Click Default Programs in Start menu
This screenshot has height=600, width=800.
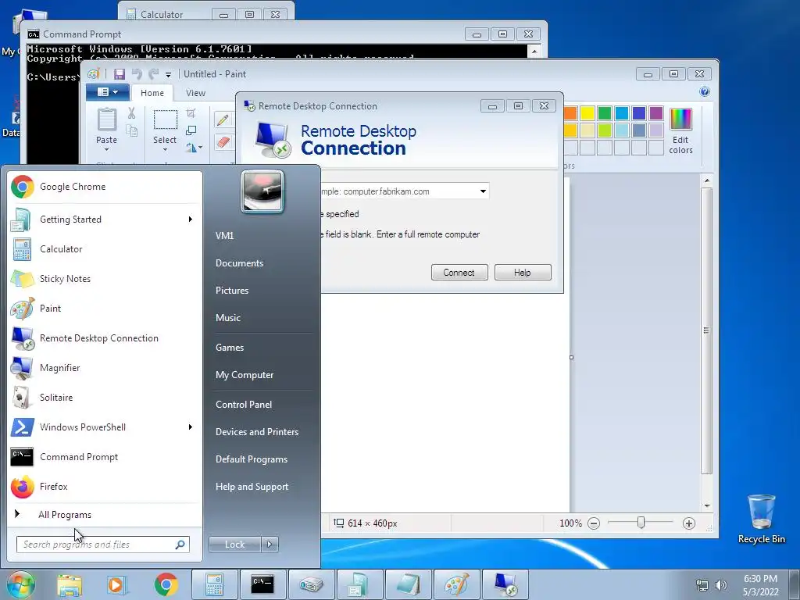click(252, 459)
